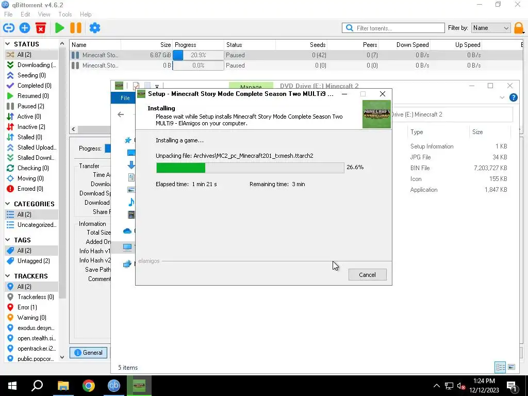Screen dimensions: 528x396
Task: Open Windows Start menu
Action: pyautogui.click(x=12, y=386)
